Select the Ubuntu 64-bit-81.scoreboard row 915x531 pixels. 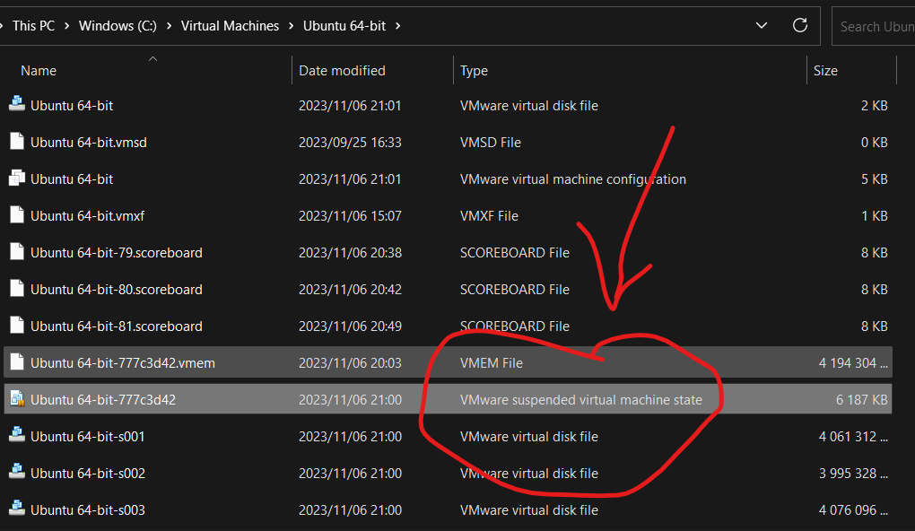[x=117, y=326]
